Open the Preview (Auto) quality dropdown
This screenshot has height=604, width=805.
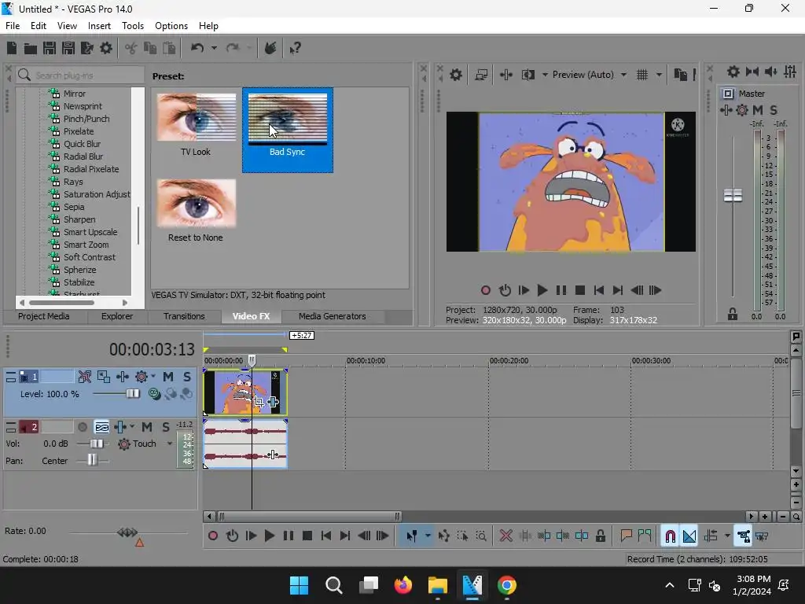coord(623,75)
